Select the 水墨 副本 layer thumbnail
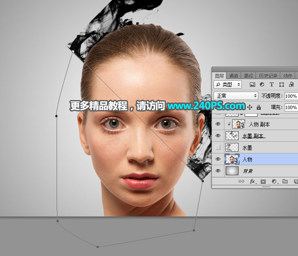 pos(232,136)
